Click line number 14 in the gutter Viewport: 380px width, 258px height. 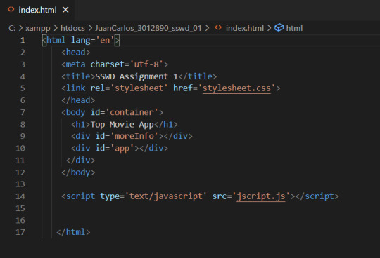(20, 196)
